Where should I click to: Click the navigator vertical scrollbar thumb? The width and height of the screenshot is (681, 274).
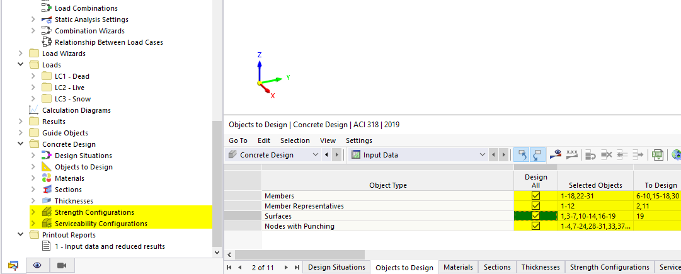[216, 183]
